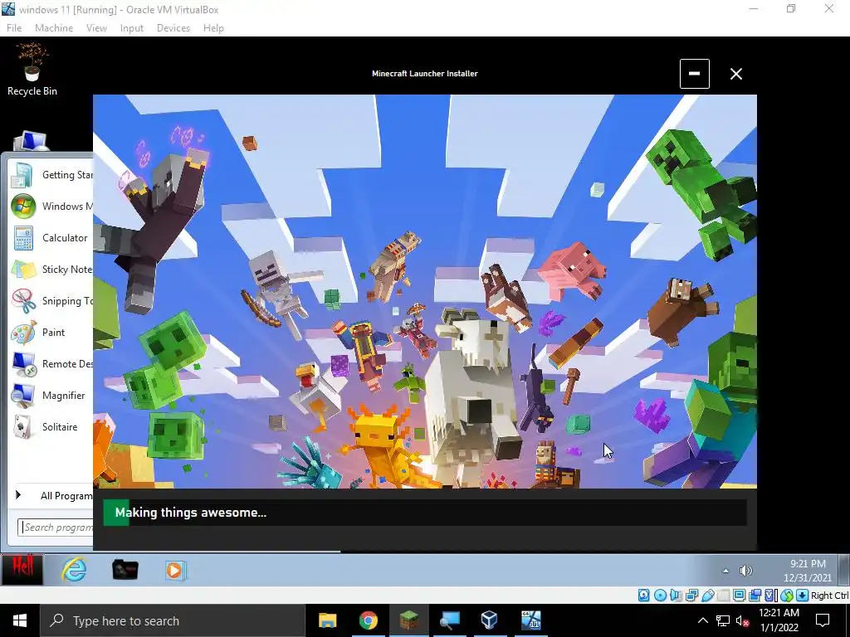Open VirtualBox Manager on the host taskbar
Screen dimensions: 850x637
[x=490, y=620]
